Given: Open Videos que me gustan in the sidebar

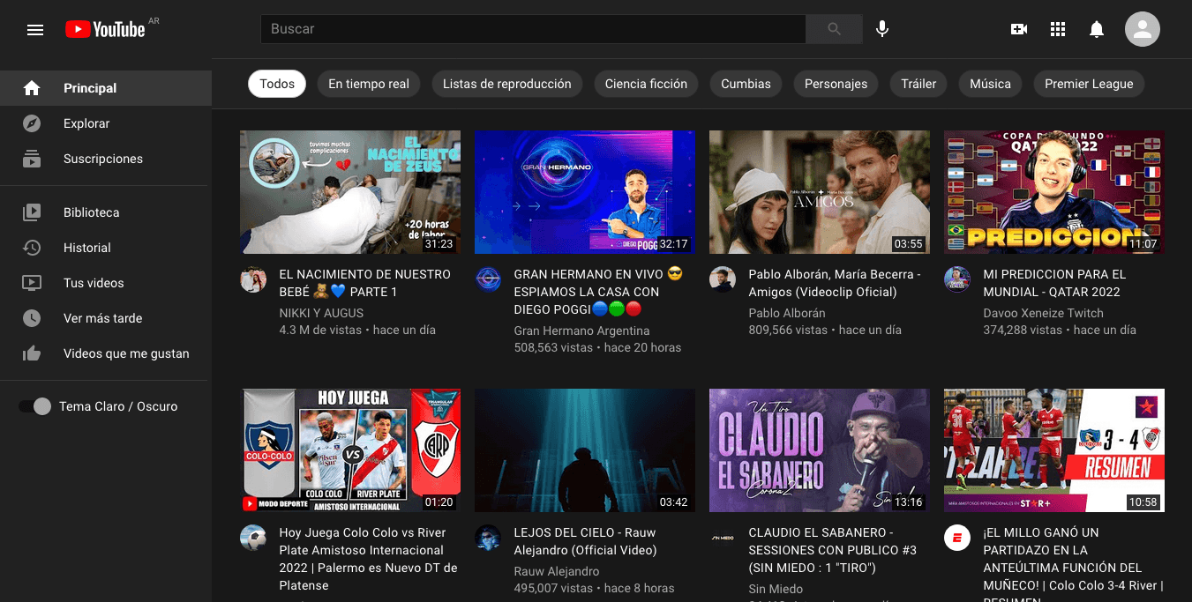Looking at the screenshot, I should tap(106, 353).
